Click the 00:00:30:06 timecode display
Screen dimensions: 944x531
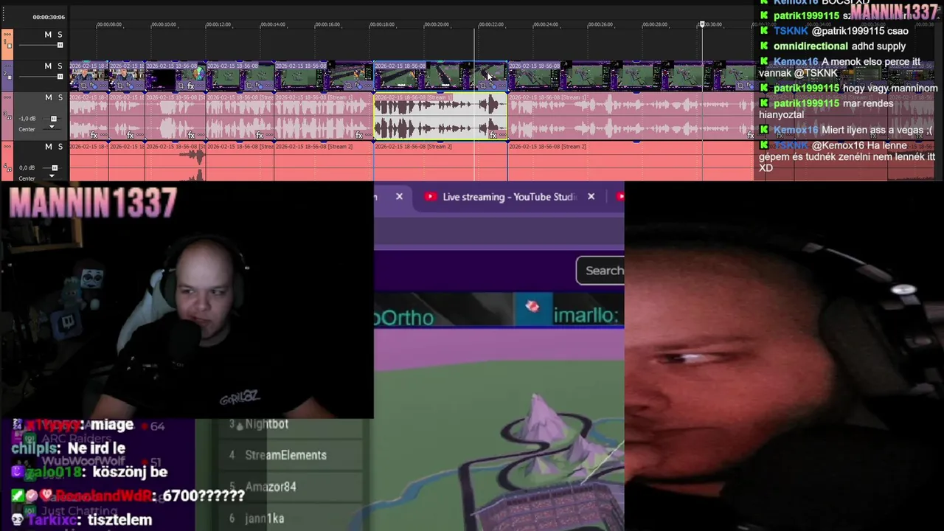(x=49, y=17)
